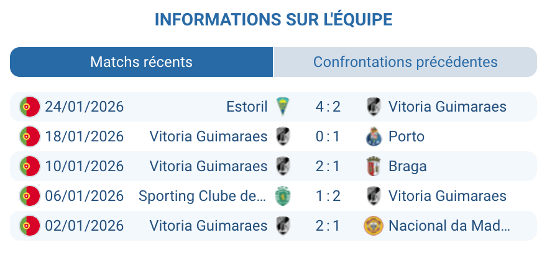Click the Sporting Clube club crest icon
Viewport: 547px width, 253px height.
point(283,196)
